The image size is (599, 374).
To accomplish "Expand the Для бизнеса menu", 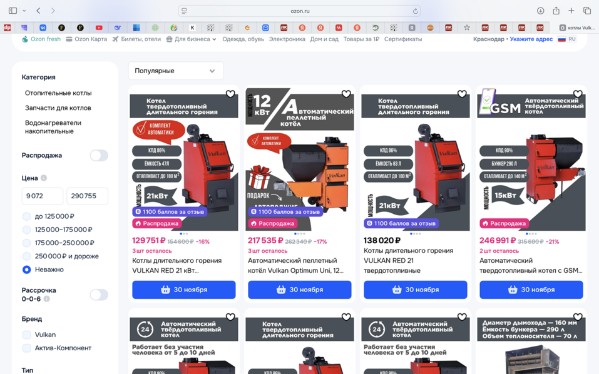I will tap(192, 39).
